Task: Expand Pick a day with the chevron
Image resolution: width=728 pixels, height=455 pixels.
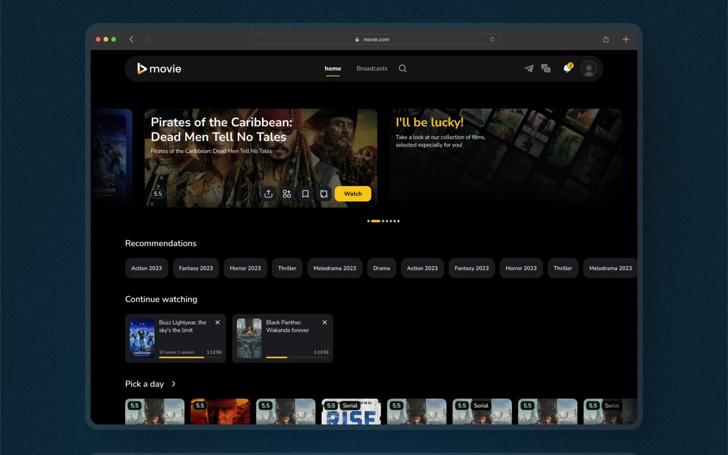Action: click(x=173, y=384)
